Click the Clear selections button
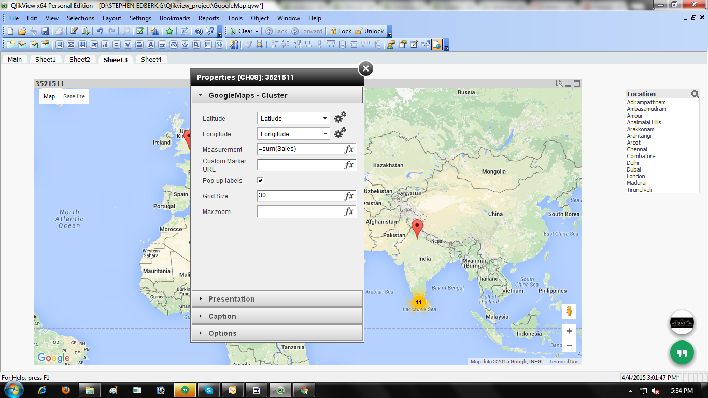The height and width of the screenshot is (398, 708). pos(242,31)
